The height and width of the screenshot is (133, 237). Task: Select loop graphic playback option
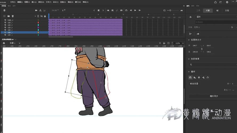(190, 77)
